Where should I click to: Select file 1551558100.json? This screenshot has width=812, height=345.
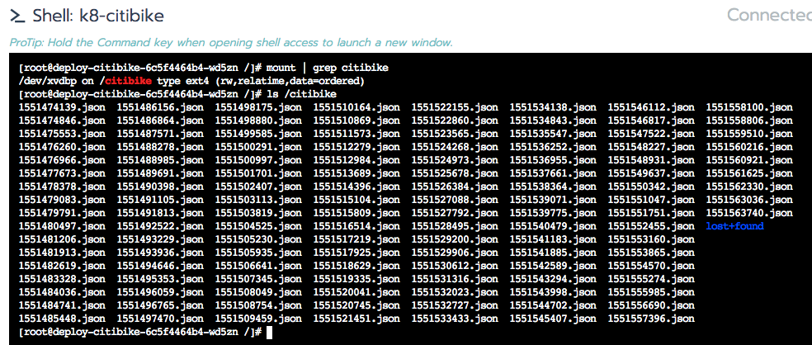pos(749,108)
